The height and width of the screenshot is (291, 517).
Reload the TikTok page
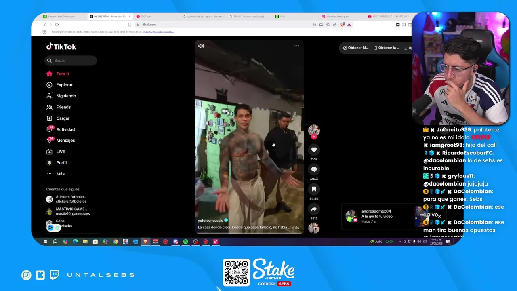click(57, 25)
